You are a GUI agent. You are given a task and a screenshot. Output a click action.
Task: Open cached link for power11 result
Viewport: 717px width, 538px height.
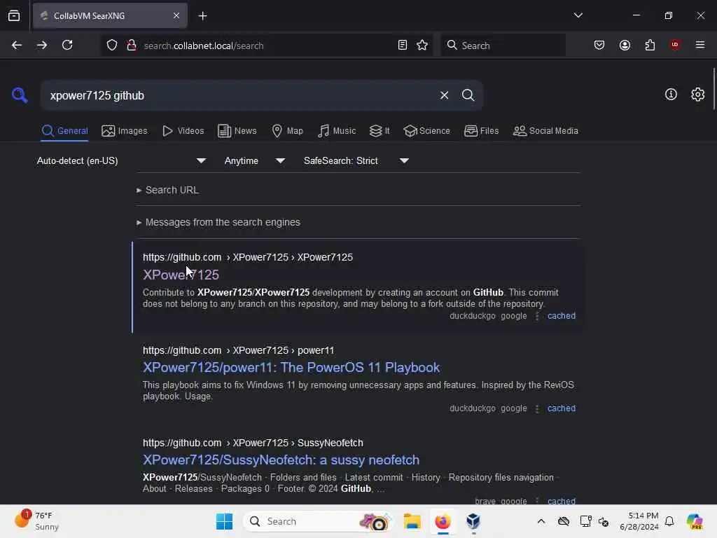[561, 408]
